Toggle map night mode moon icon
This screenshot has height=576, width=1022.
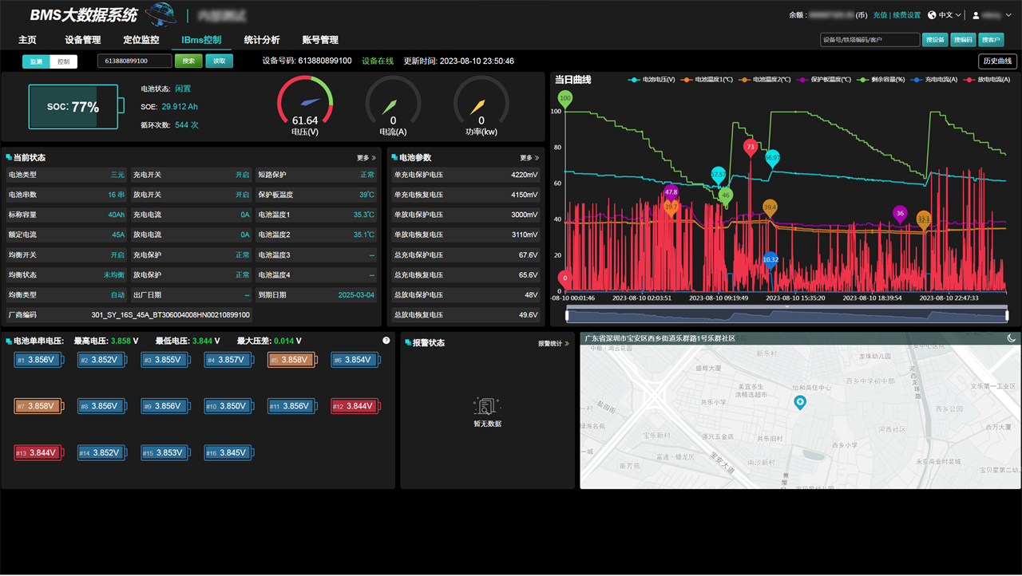(1012, 338)
